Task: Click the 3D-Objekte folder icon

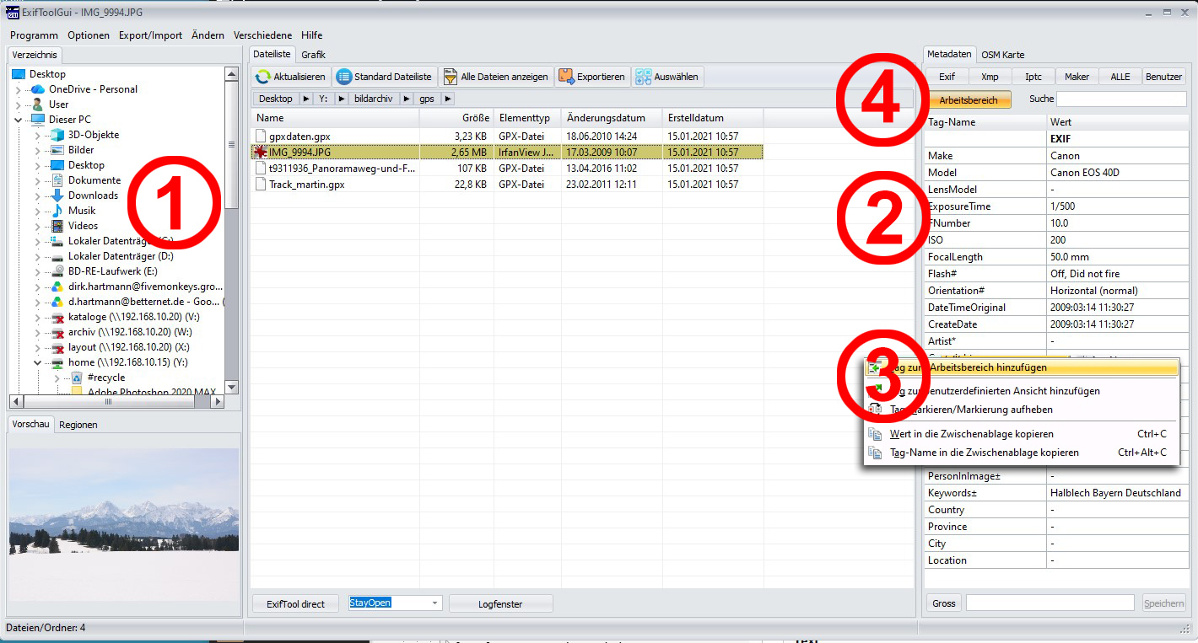Action: (x=57, y=135)
